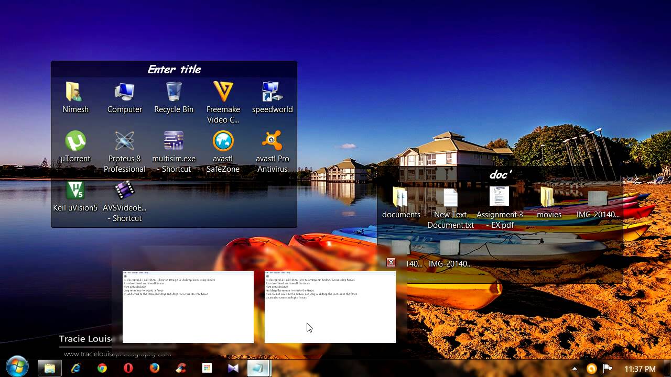Click the Show desktop strip
Image resolution: width=671 pixels, height=377 pixels.
(x=667, y=369)
